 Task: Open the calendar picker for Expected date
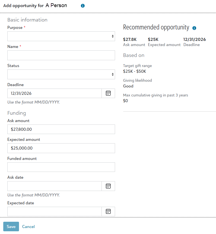coord(108,211)
